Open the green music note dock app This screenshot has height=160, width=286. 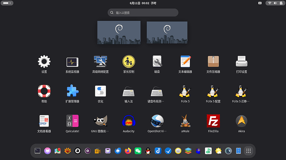pos(208,151)
